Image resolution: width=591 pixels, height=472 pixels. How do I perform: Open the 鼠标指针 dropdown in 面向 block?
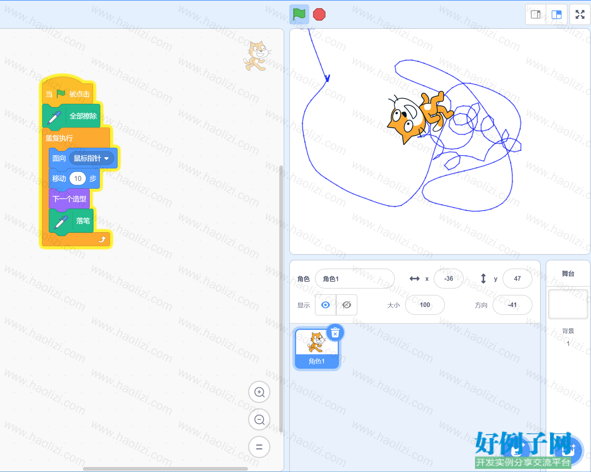91,158
